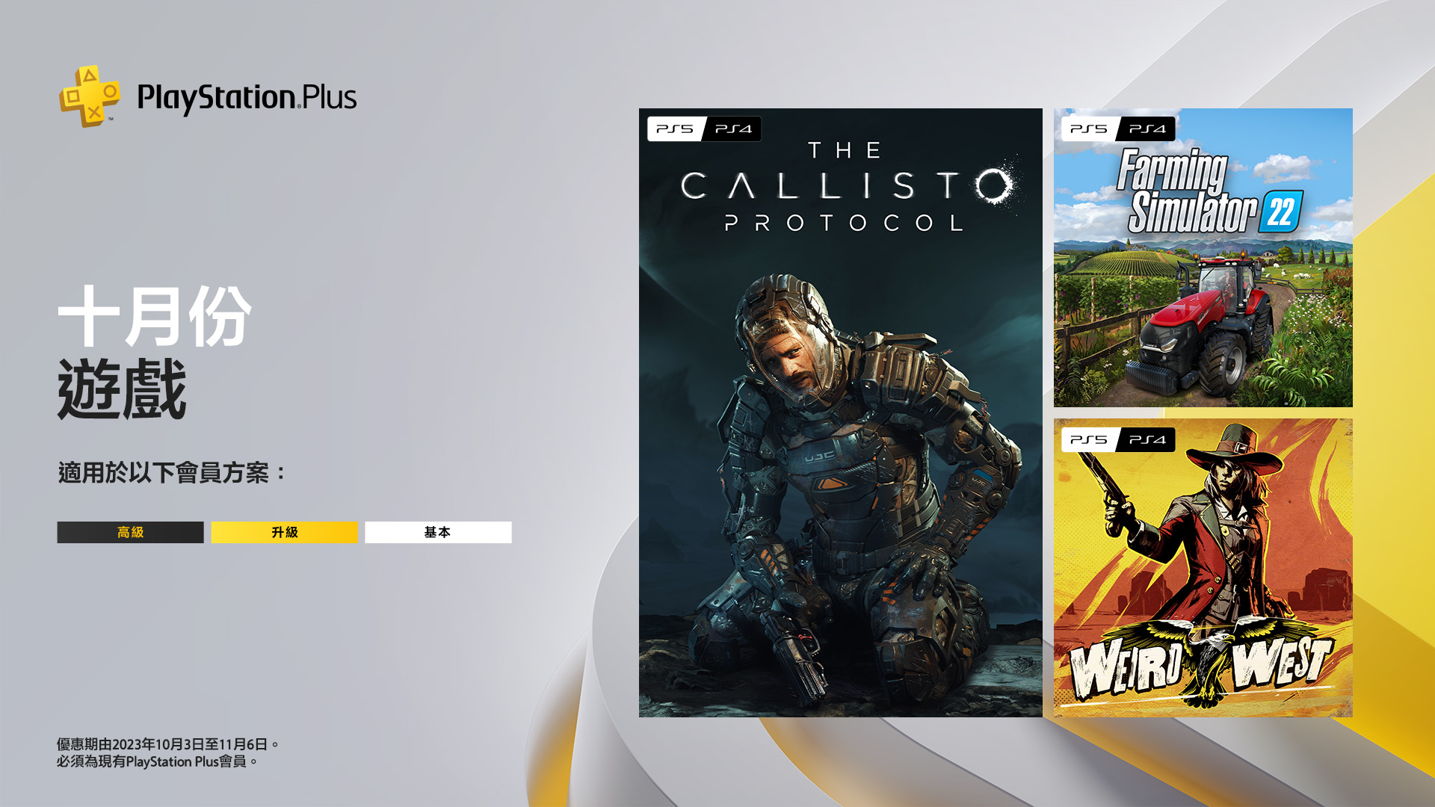
Task: Click the PlayStation Plus logo icon
Action: click(90, 96)
